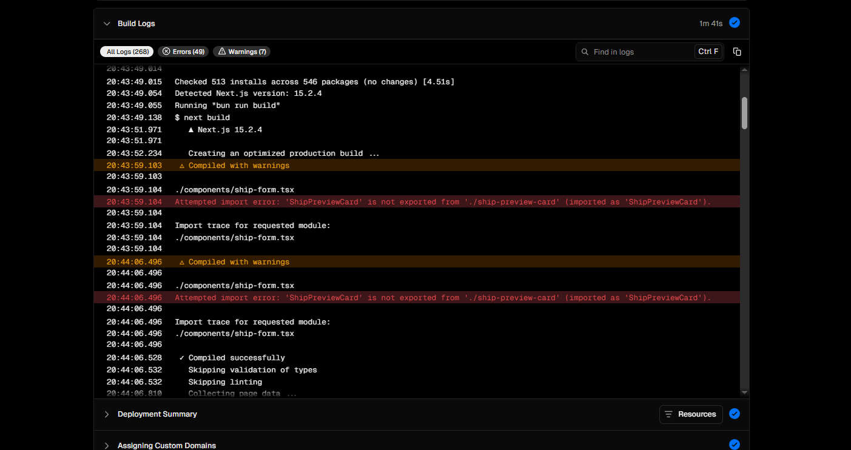Click the 'Skipping validation of types' line
Viewport: 851px width, 450px height.
(417, 370)
